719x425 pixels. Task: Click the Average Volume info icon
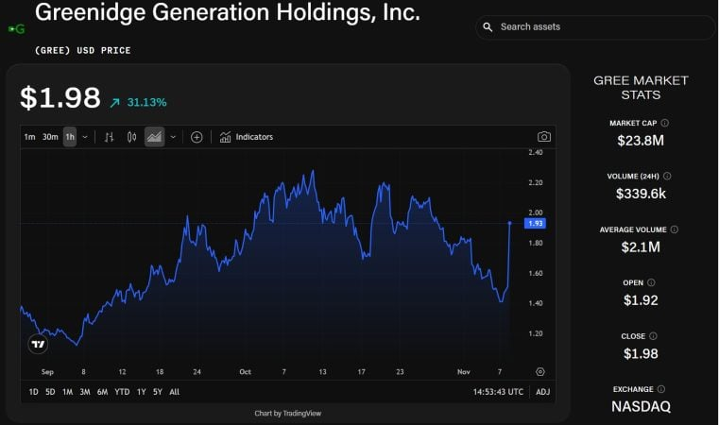[x=674, y=229]
